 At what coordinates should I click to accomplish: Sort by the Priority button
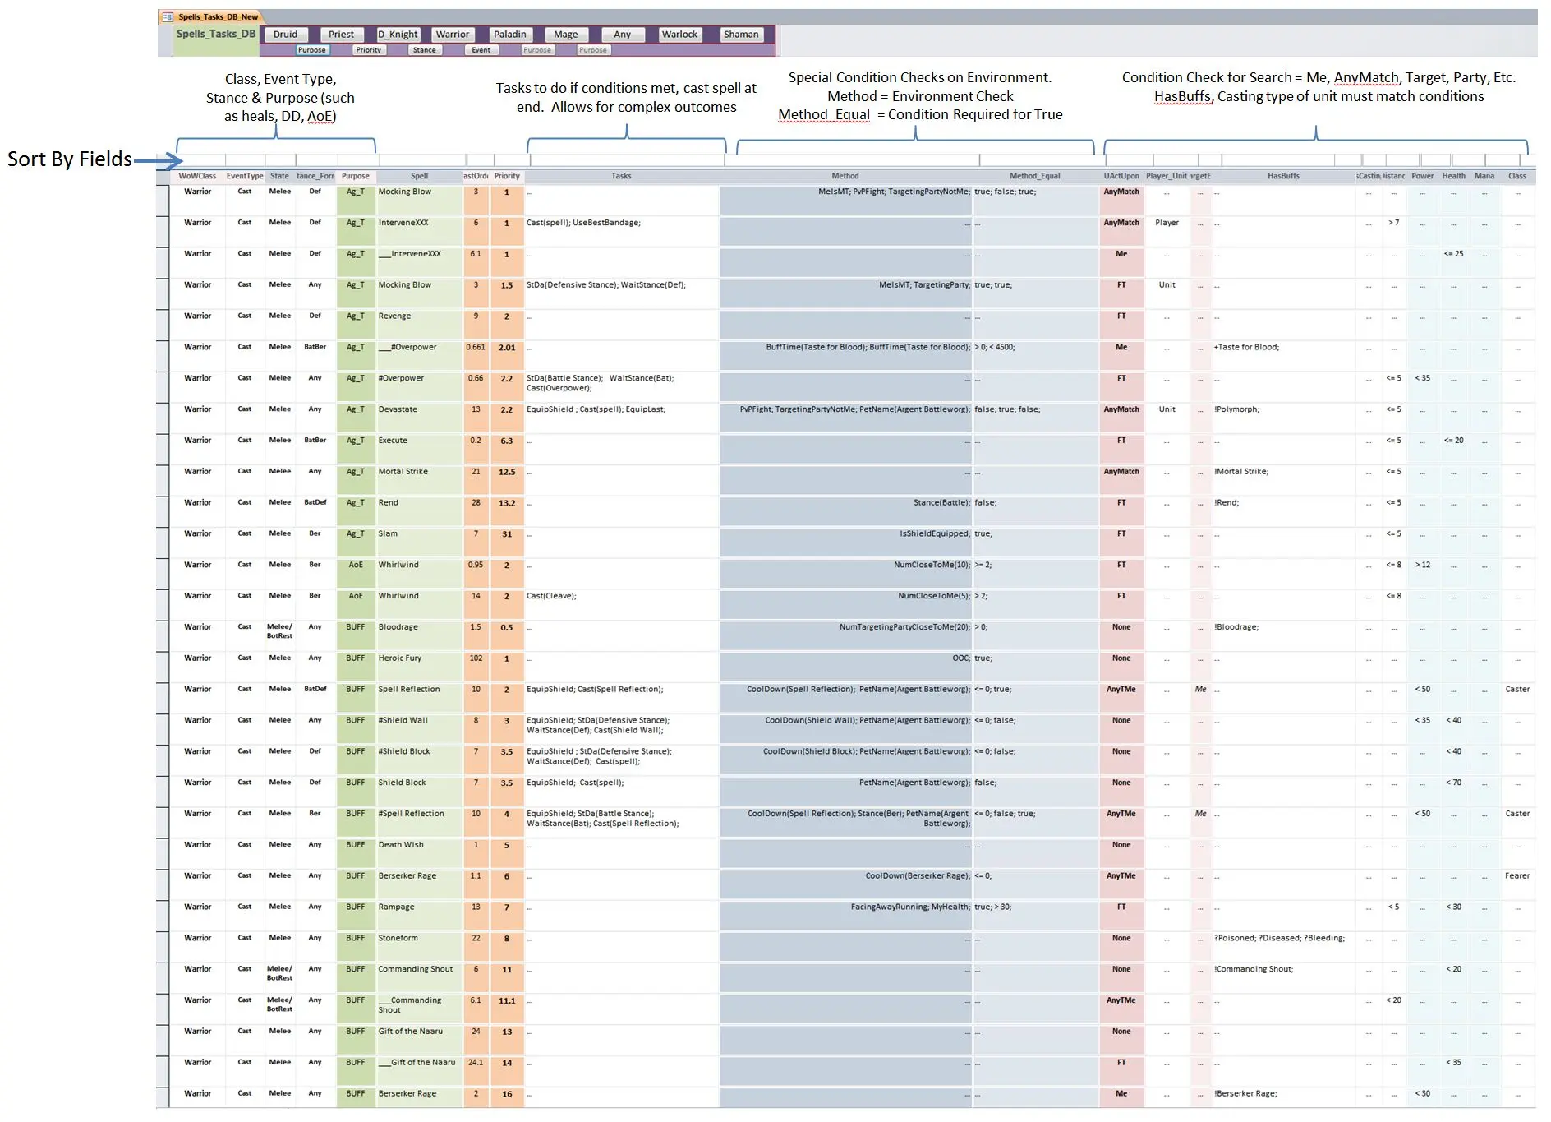click(368, 50)
